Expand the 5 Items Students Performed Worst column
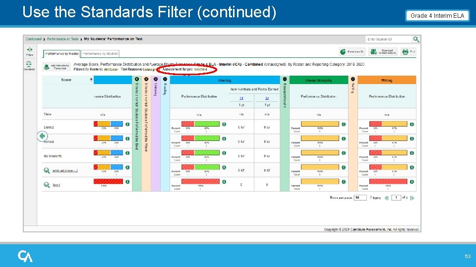This screenshot has width=476, height=267. (146, 79)
